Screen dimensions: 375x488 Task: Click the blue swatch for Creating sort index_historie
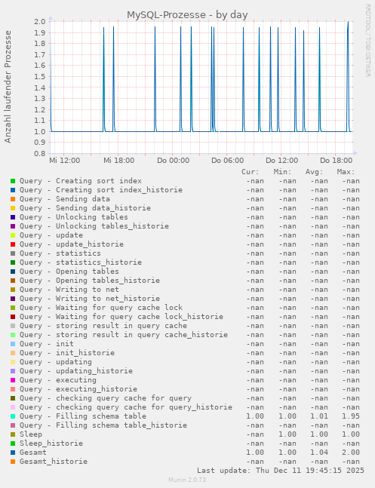point(13,190)
